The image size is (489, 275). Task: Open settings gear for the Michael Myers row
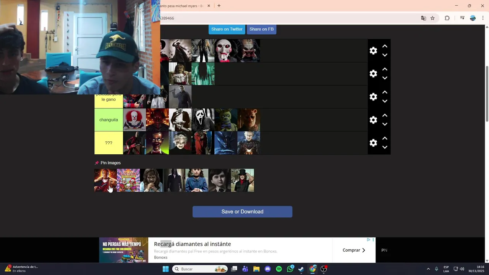pyautogui.click(x=373, y=97)
